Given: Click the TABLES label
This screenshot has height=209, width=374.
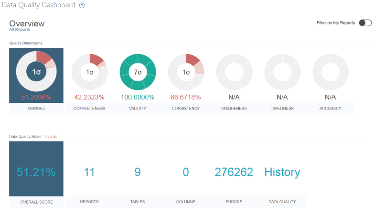Looking at the screenshot, I should coord(138,202).
